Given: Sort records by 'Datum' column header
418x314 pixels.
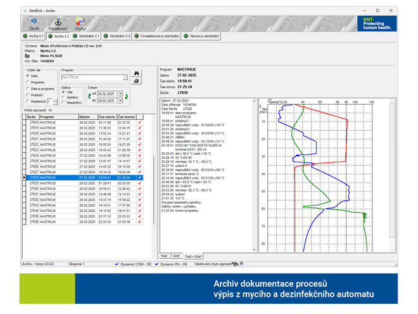Looking at the screenshot, I should (87, 117).
